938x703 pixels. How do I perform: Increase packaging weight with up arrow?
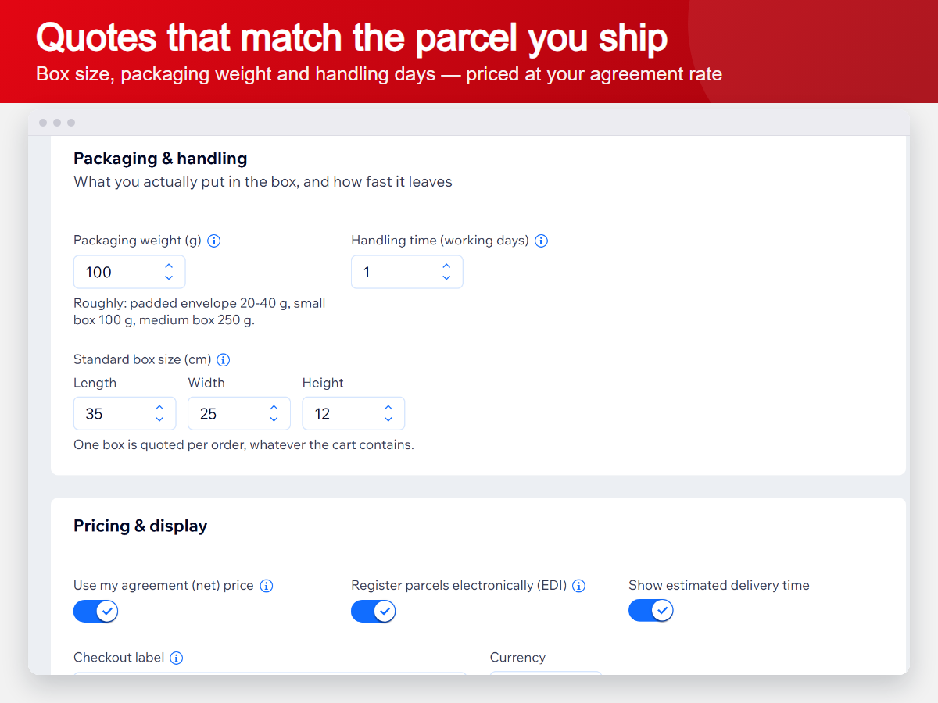[169, 266]
